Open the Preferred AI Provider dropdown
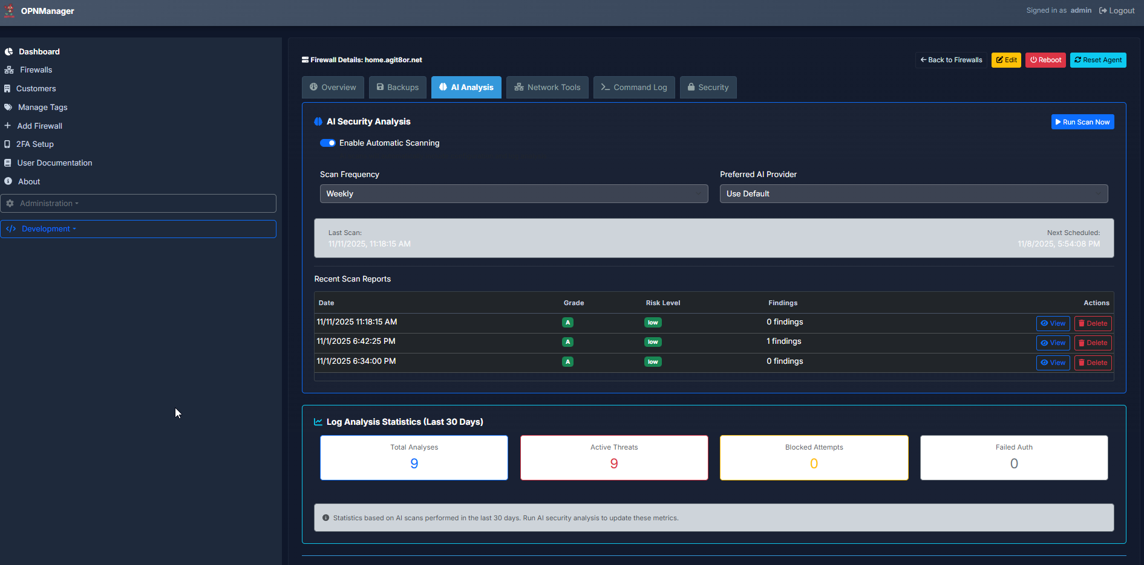This screenshot has height=565, width=1144. 914,194
